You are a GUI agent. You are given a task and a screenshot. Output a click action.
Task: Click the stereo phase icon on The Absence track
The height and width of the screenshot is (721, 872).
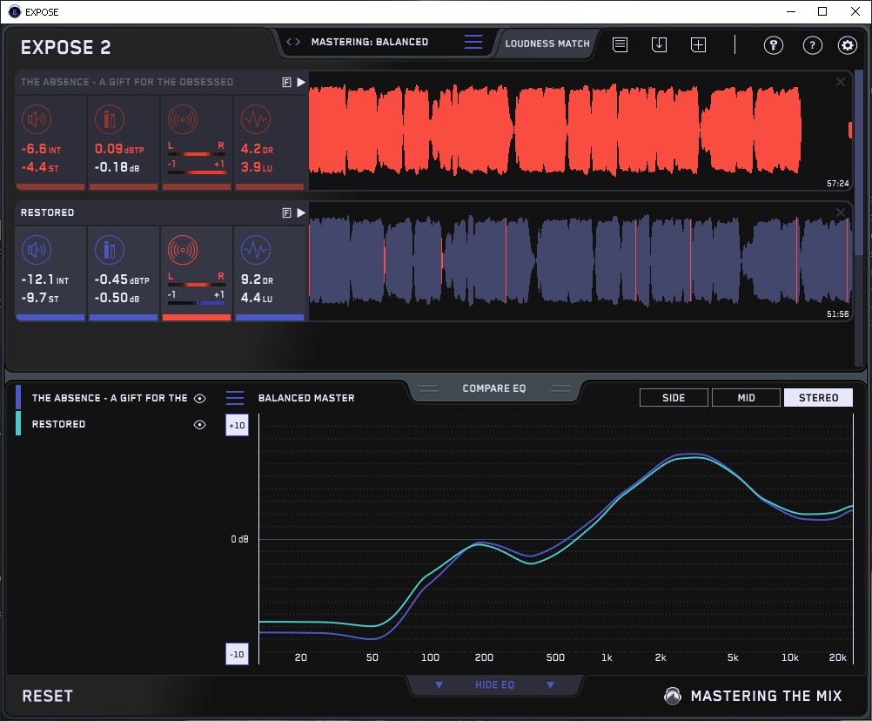183,119
